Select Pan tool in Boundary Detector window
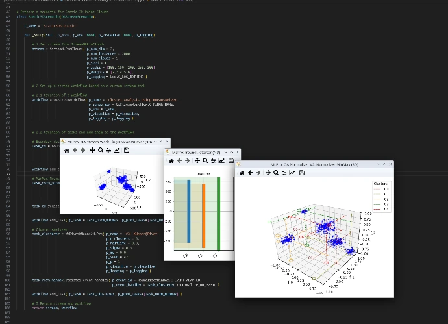This screenshot has width=448, height=324. pyautogui.click(x=197, y=160)
